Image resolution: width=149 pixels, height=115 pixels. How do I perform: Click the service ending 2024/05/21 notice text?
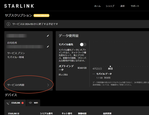[35, 24]
